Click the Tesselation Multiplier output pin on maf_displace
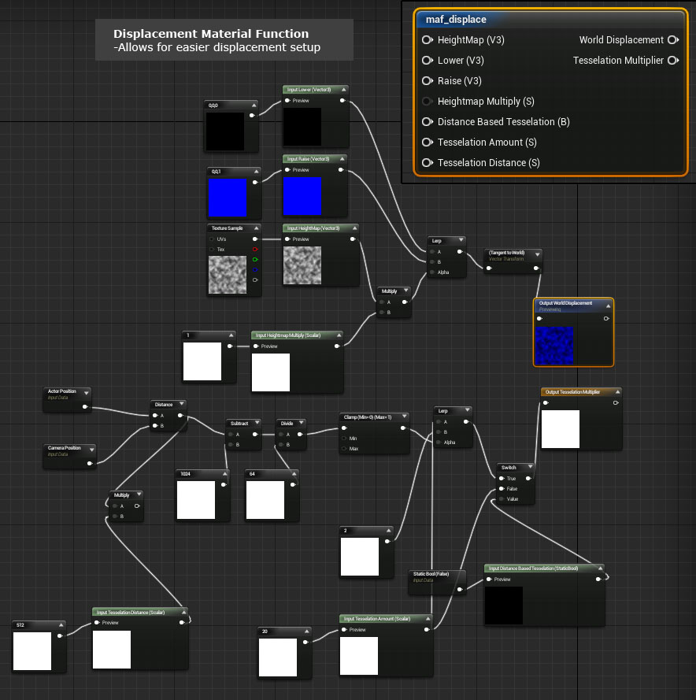 [x=672, y=61]
